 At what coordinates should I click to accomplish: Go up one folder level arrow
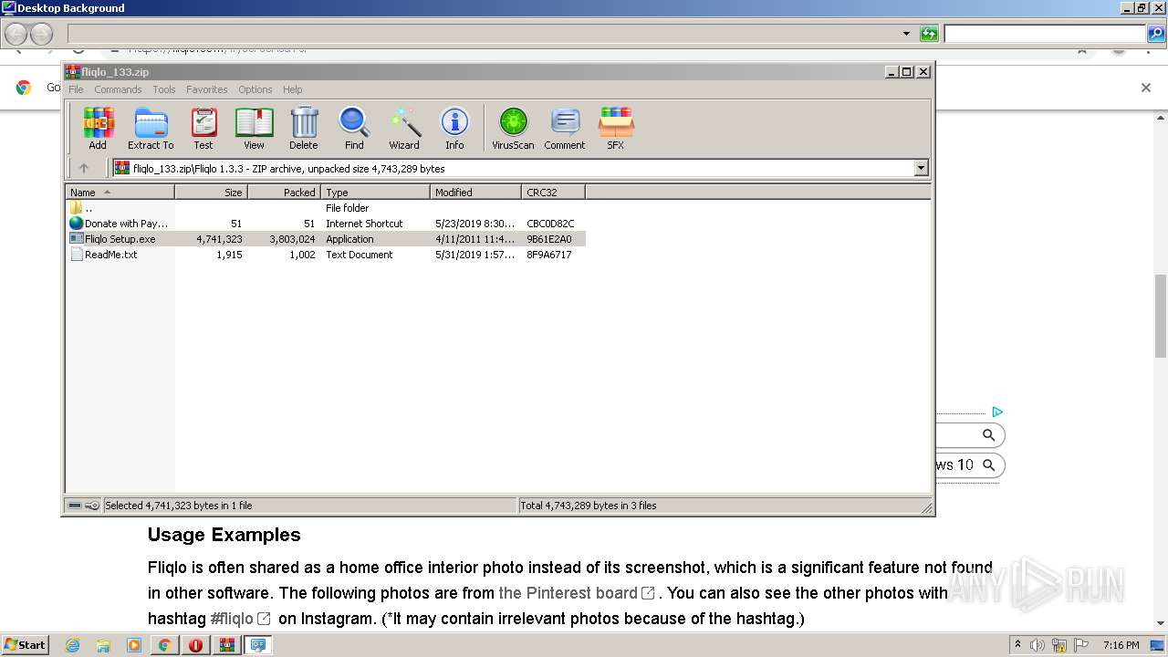point(84,168)
